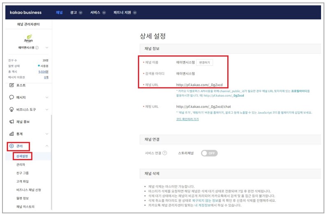Collapse the 관리 menu chevron
This screenshot has width=326, height=215.
tap(47, 146)
